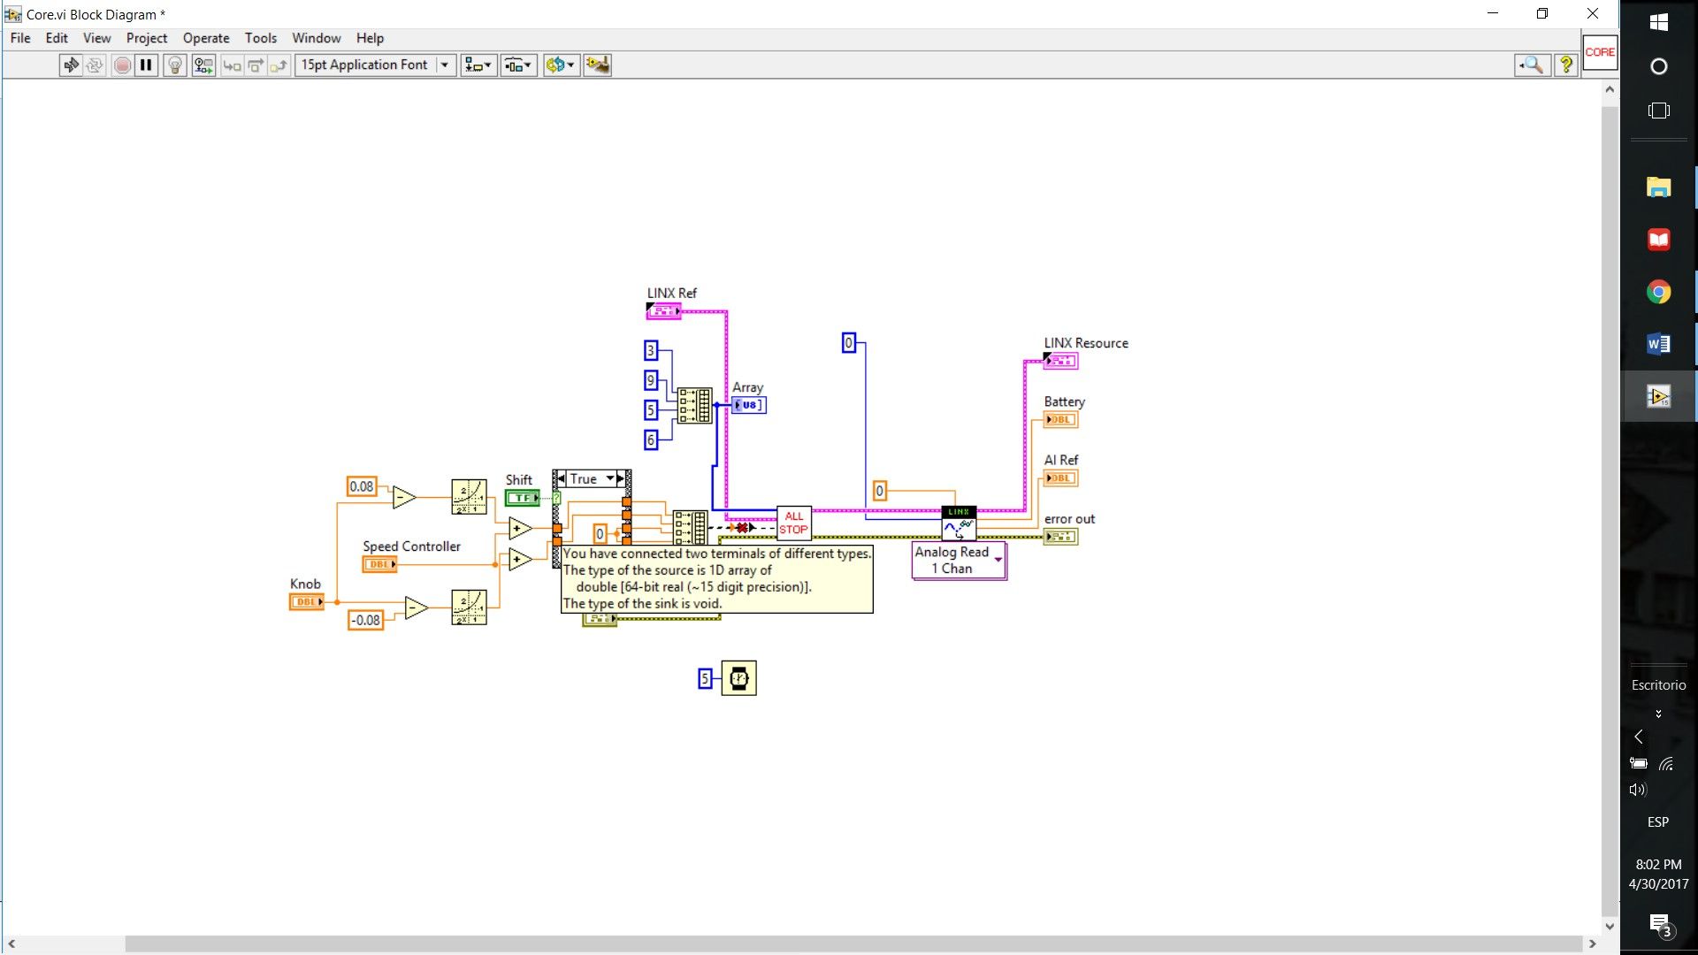Toggle Highlight Execution with the lightbulb
1698x955 pixels.
coord(174,65)
